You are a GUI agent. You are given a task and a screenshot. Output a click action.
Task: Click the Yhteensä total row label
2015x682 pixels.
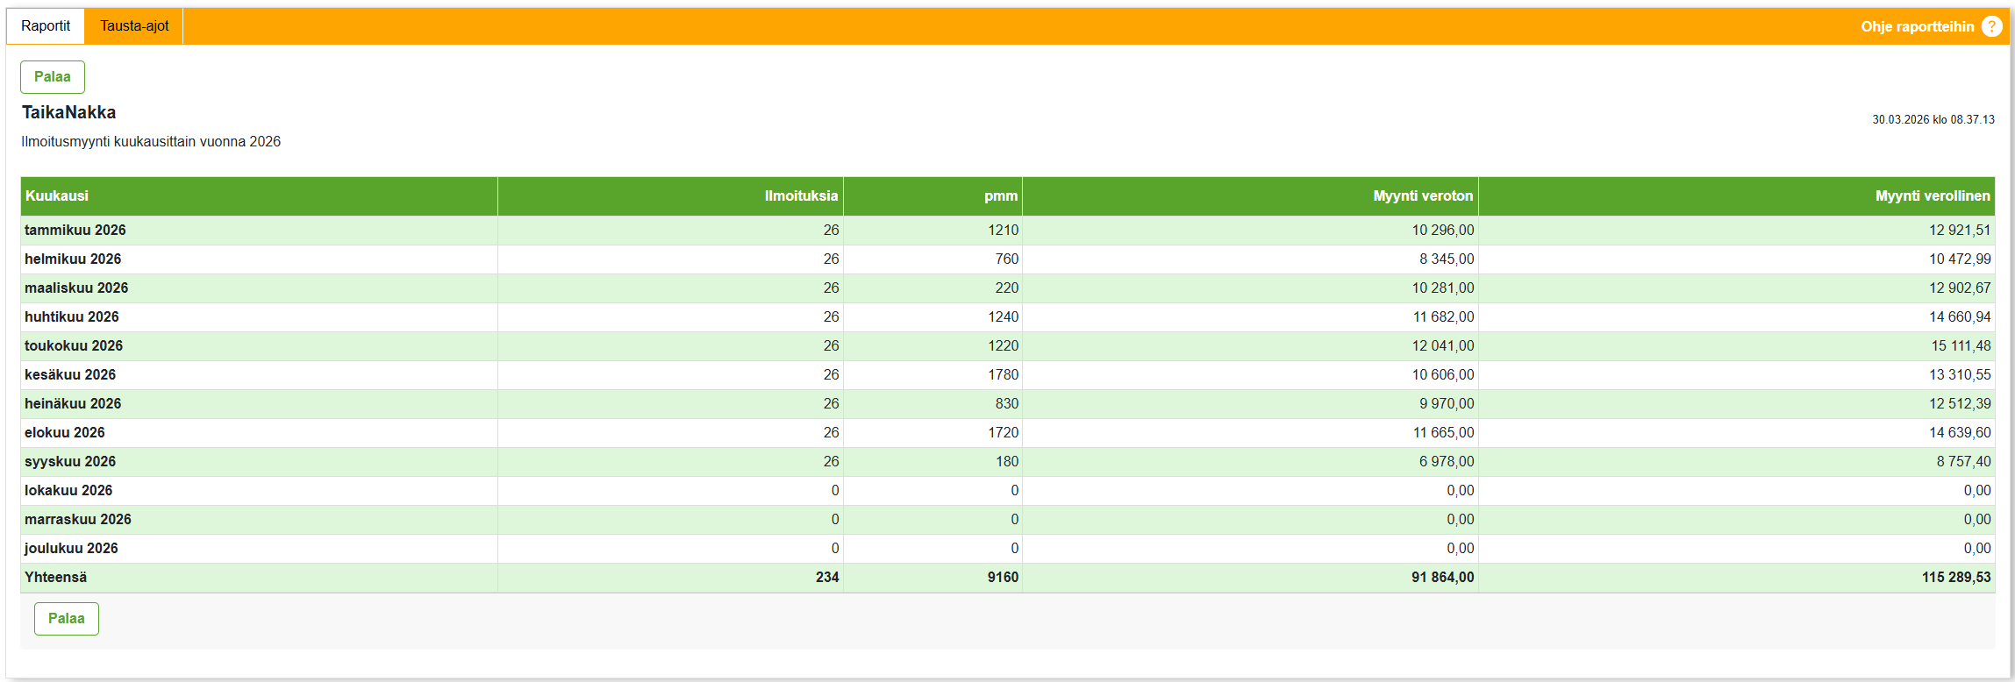click(x=56, y=577)
